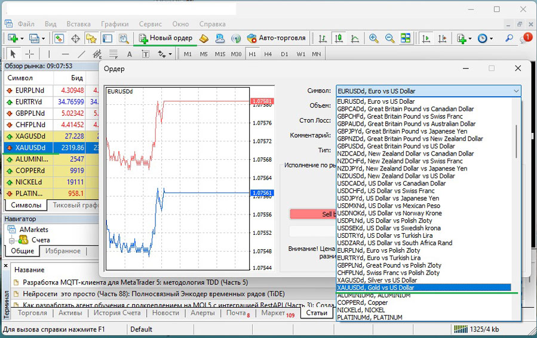Select the Fibonacci retracement tool

pos(113,54)
